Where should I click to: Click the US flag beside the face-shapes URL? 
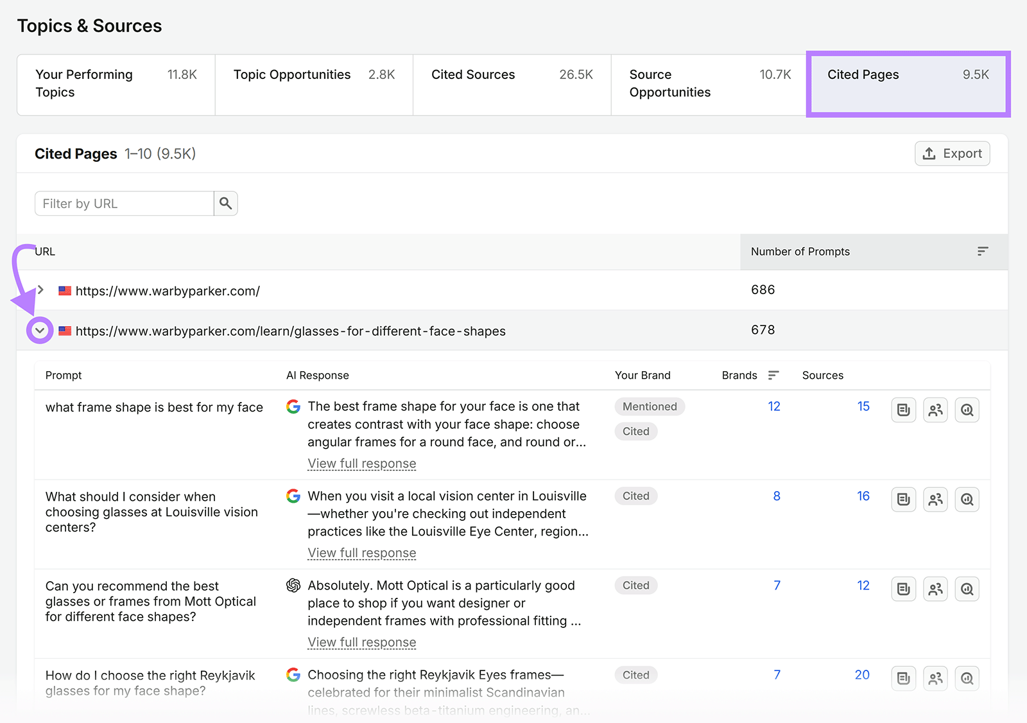point(65,331)
